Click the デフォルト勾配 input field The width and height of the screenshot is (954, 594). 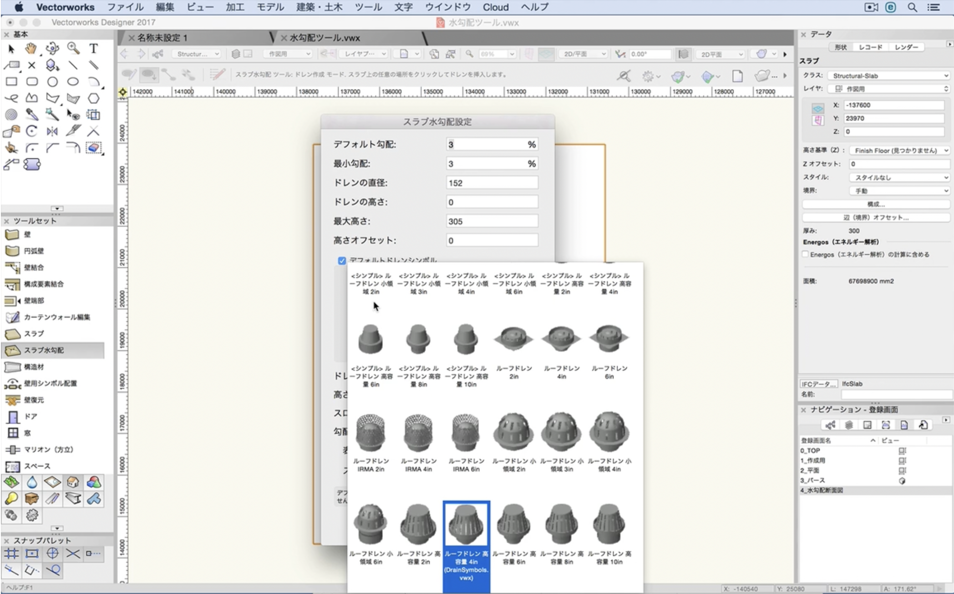[492, 145]
